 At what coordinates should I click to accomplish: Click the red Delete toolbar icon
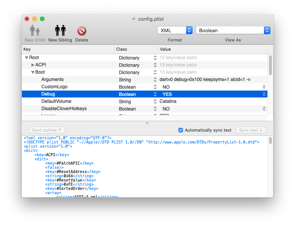click(x=82, y=31)
